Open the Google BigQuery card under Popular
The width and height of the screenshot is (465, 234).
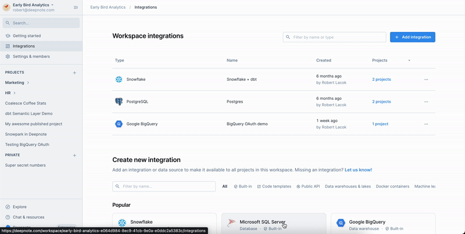click(x=383, y=224)
